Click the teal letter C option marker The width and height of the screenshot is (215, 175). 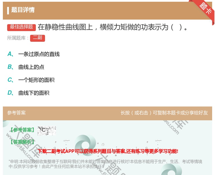tap(10, 80)
